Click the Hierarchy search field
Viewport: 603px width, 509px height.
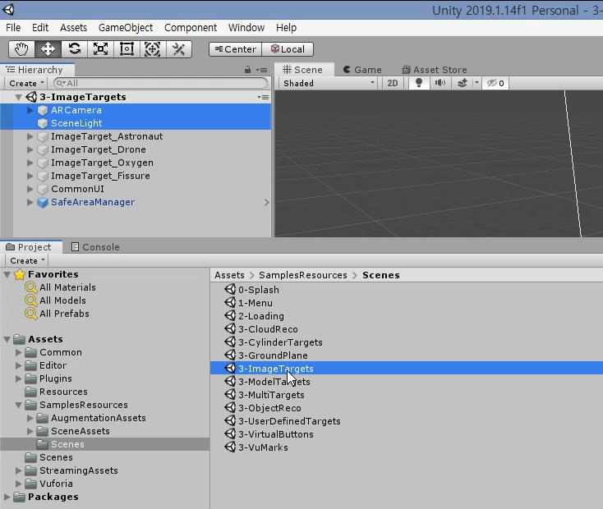coord(160,83)
